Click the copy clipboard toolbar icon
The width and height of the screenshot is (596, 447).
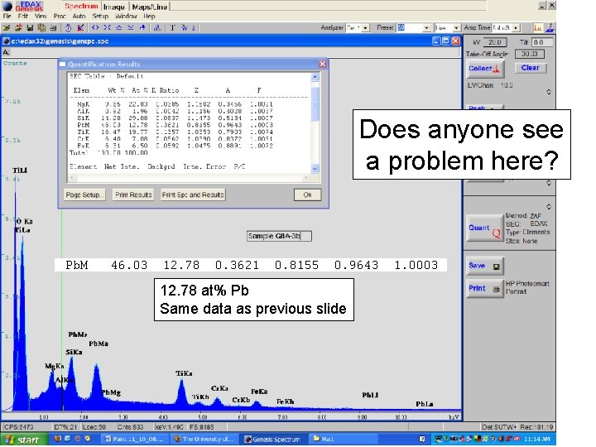point(42,28)
